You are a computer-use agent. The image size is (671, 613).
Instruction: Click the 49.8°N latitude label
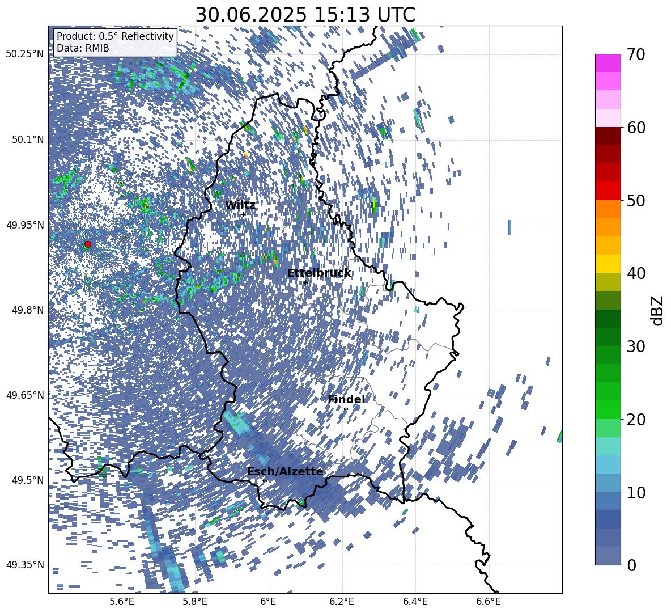pos(28,310)
